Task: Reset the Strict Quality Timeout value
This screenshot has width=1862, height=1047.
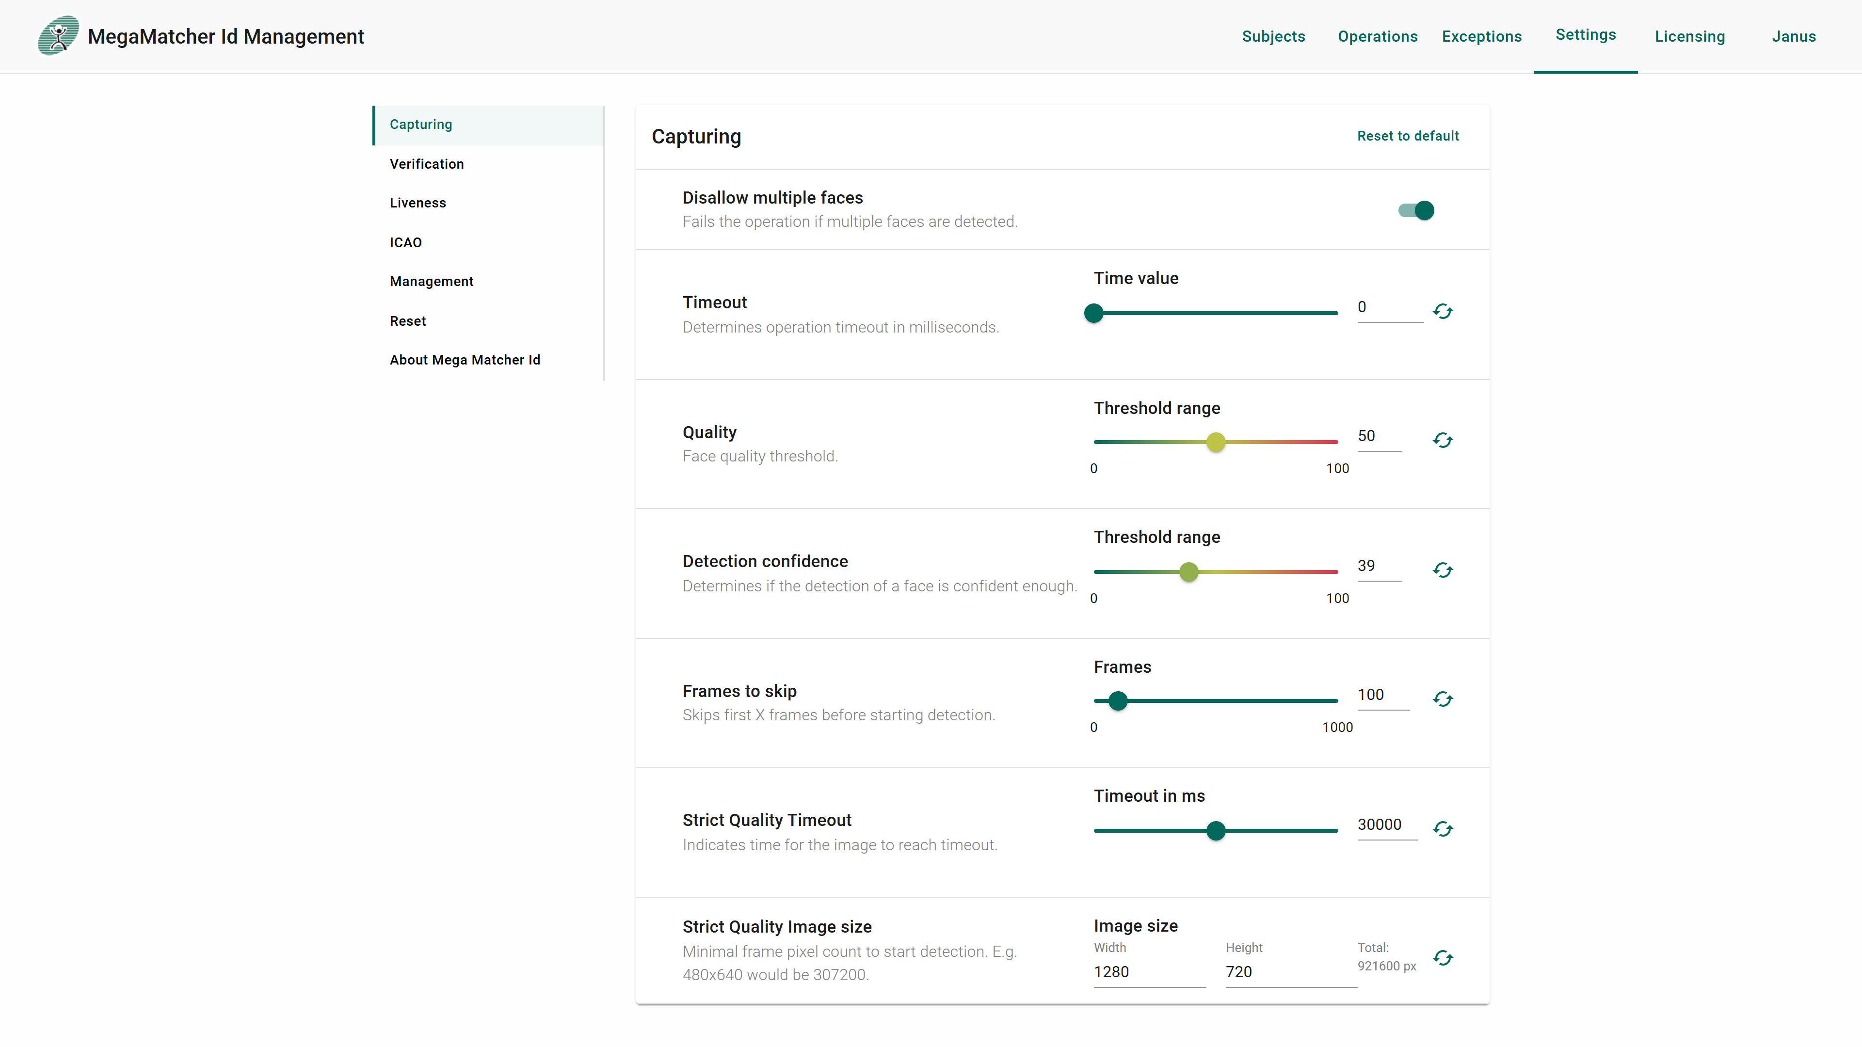Action: (1443, 829)
